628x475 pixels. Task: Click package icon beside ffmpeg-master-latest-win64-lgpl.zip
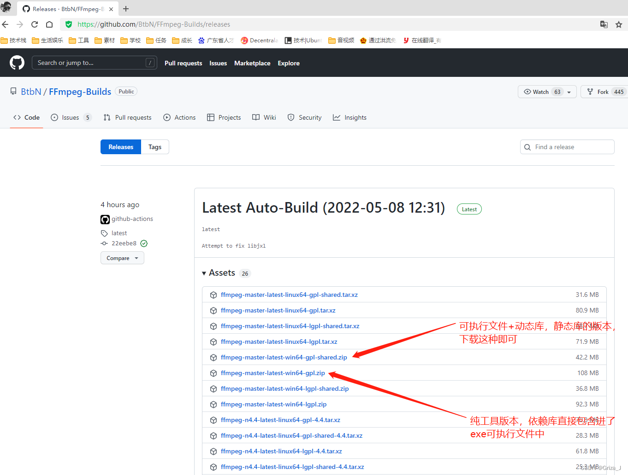pos(213,405)
